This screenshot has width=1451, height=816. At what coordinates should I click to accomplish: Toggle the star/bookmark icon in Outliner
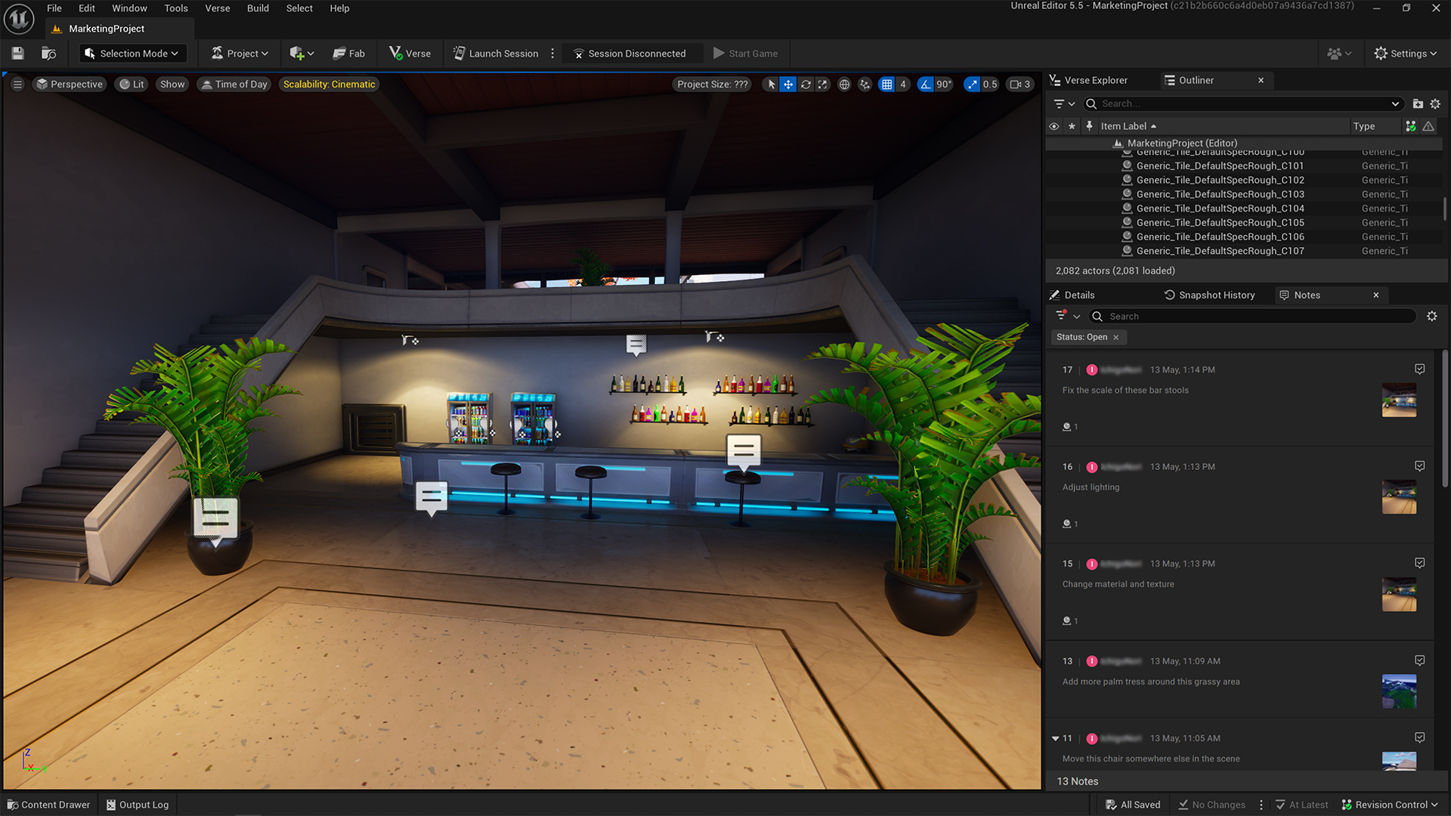click(x=1072, y=125)
